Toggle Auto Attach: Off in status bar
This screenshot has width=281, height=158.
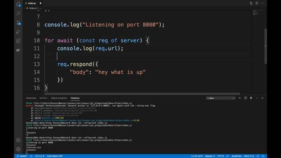(x=54, y=156)
